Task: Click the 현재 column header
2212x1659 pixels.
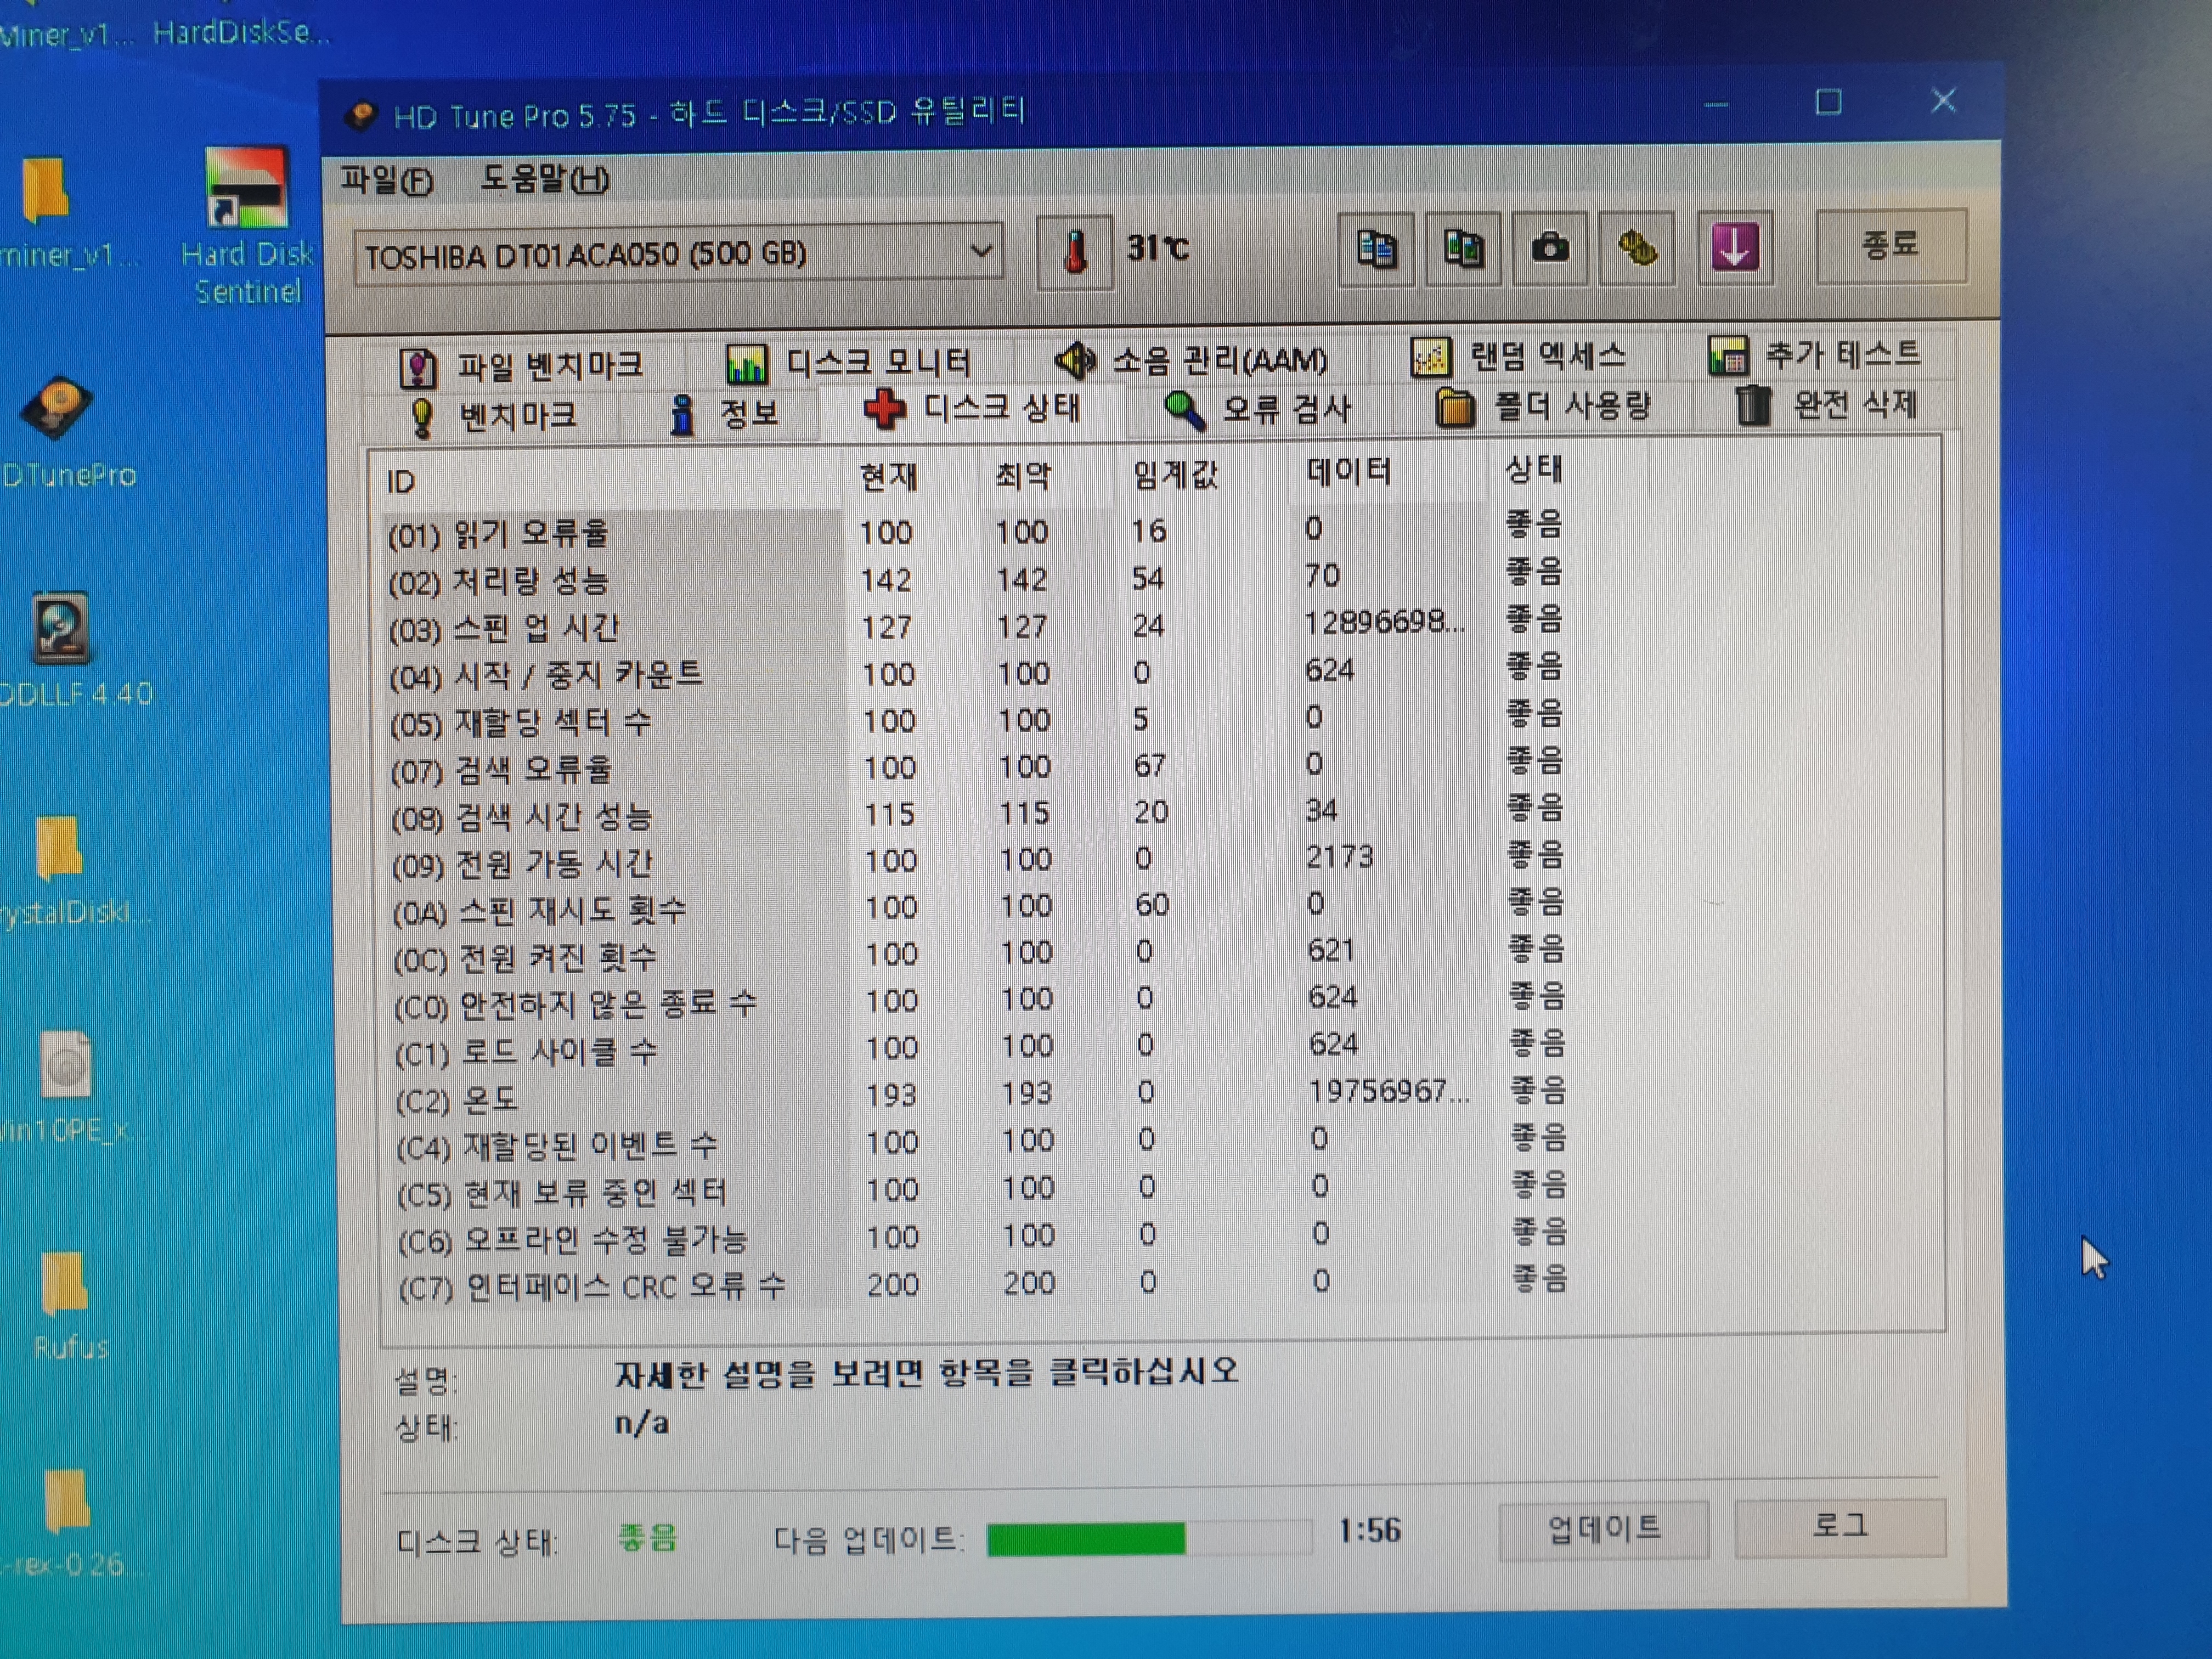Action: 888,477
